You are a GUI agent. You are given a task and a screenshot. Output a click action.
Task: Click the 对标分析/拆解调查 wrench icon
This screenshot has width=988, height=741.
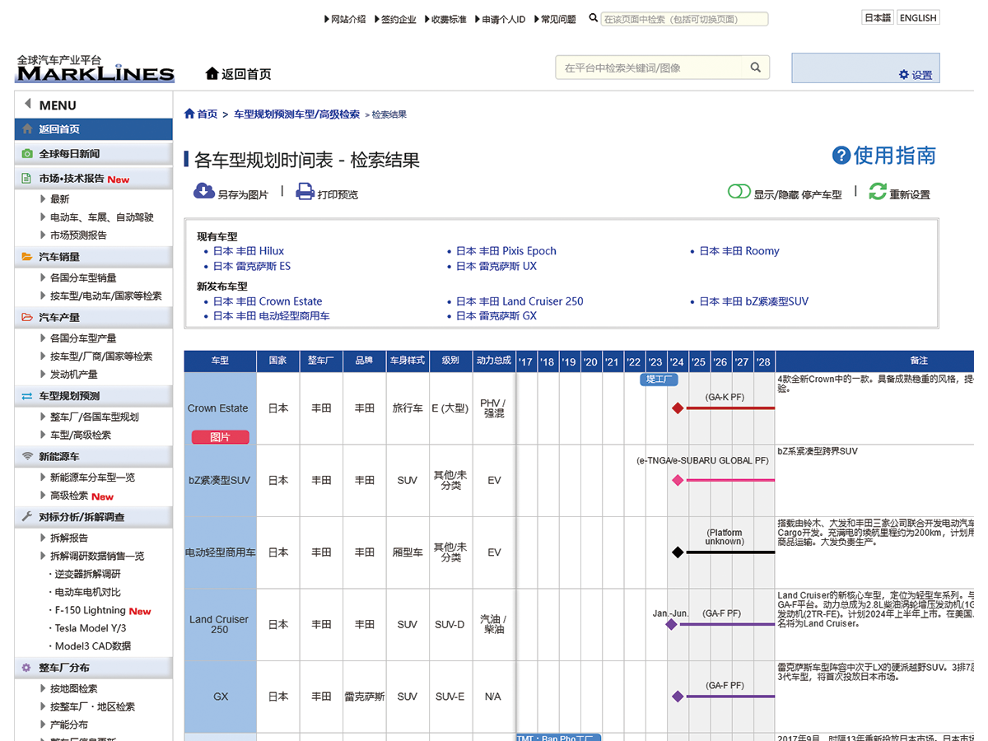[x=27, y=517]
